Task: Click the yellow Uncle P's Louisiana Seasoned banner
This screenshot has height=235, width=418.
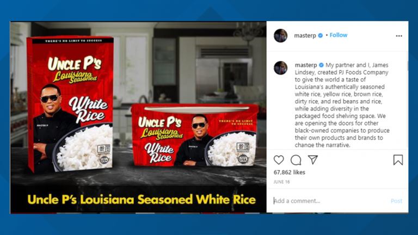Action: click(x=142, y=200)
